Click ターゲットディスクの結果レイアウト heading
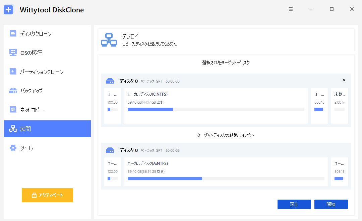 pyautogui.click(x=225, y=135)
